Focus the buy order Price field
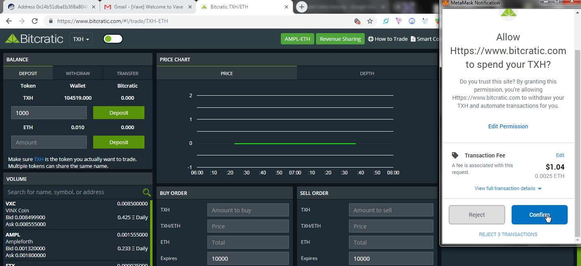This screenshot has width=581, height=266. [248, 226]
